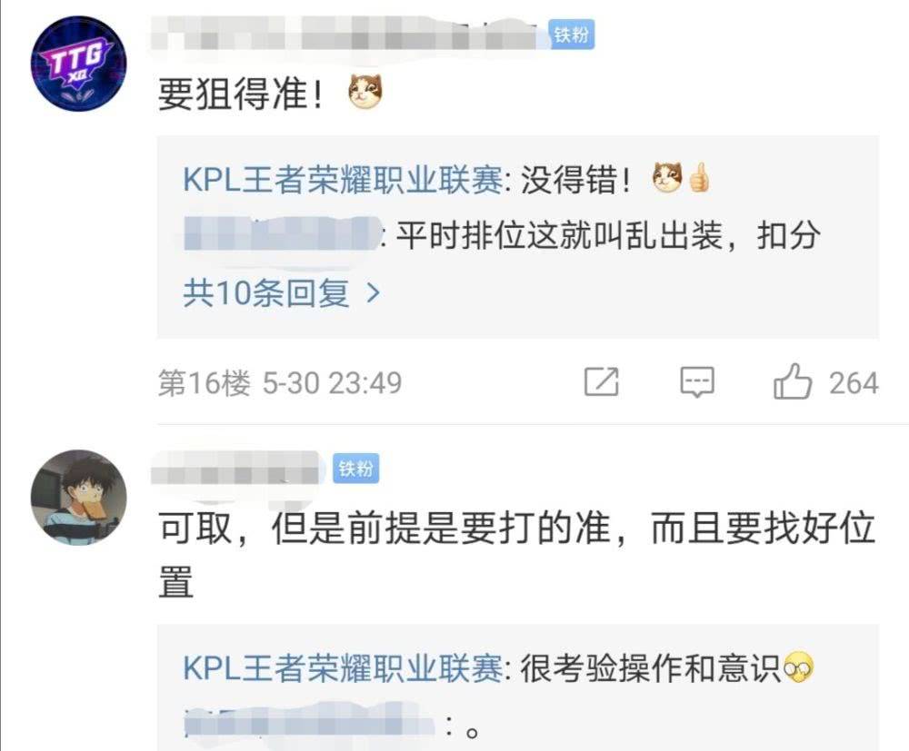Open KPL王者荣耀职业联赛 link in second reply box
This screenshot has width=909, height=751.
pos(344,668)
